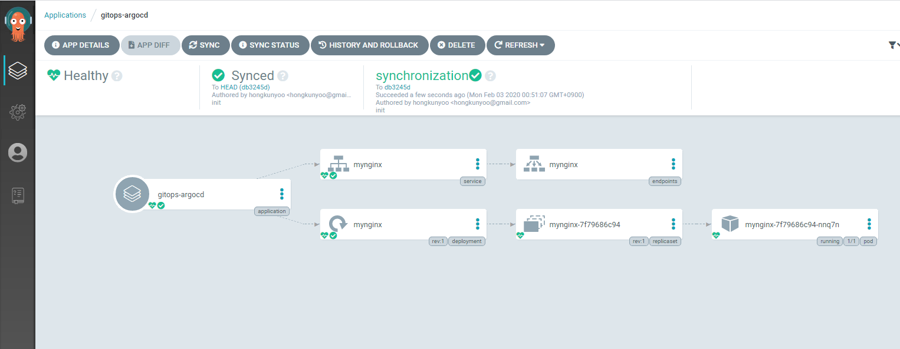Click sync check icon on service node

click(333, 175)
